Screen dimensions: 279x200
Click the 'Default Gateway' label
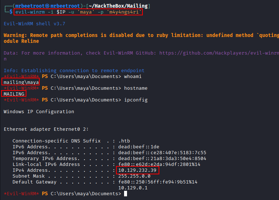(x=35, y=182)
